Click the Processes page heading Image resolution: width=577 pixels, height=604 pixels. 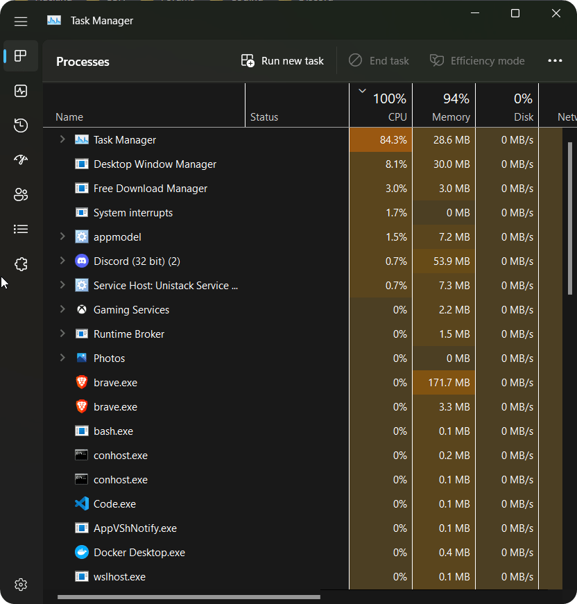(83, 62)
